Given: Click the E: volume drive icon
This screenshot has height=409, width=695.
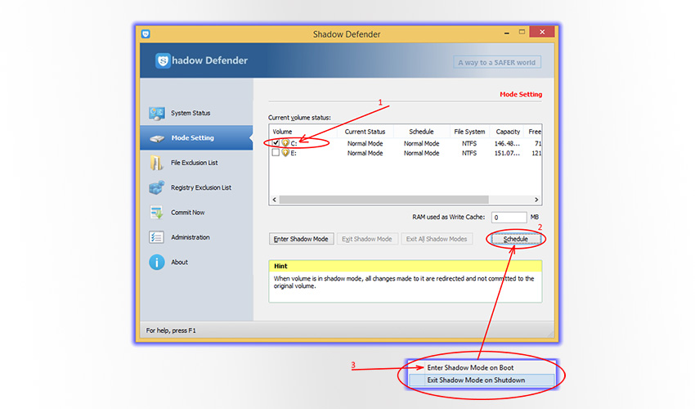Looking at the screenshot, I should click(x=285, y=153).
